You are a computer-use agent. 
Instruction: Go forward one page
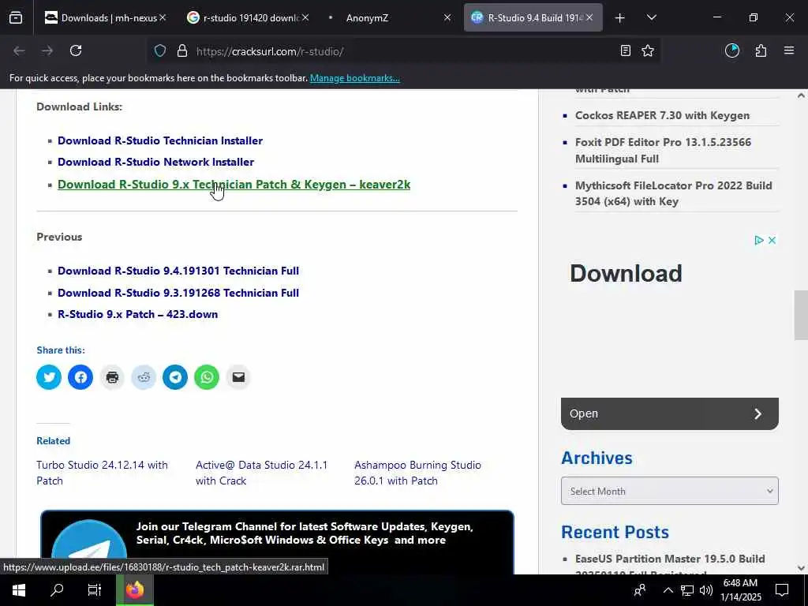point(47,50)
